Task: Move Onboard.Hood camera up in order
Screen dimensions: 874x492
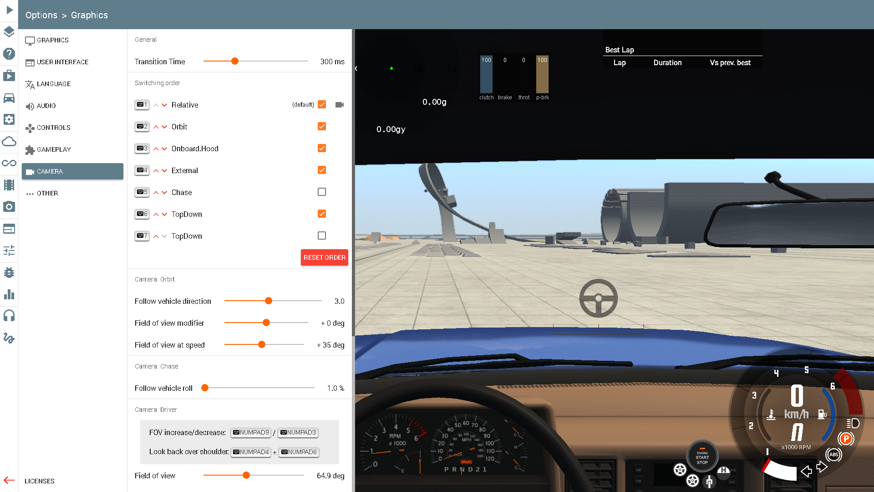Action: (156, 149)
